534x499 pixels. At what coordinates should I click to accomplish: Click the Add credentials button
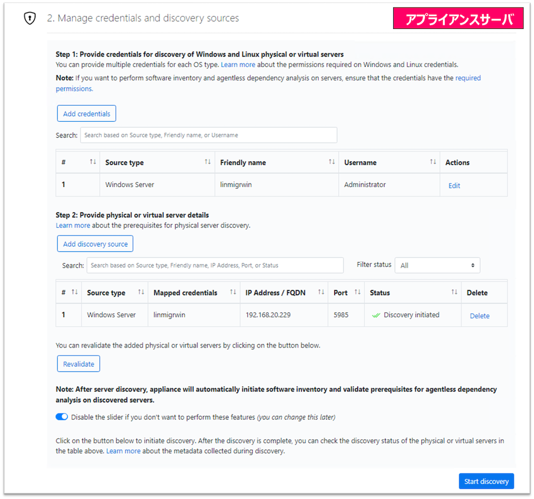pos(87,114)
